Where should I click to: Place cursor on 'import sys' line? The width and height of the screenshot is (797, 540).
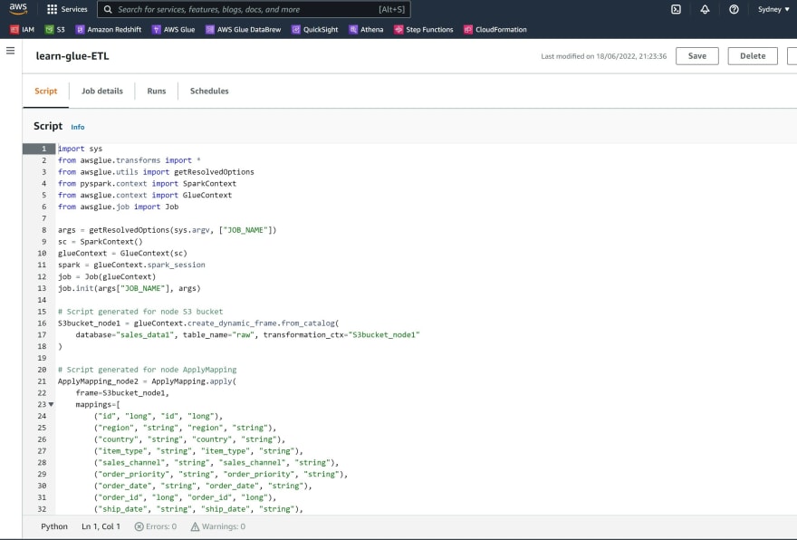pyautogui.click(x=81, y=149)
